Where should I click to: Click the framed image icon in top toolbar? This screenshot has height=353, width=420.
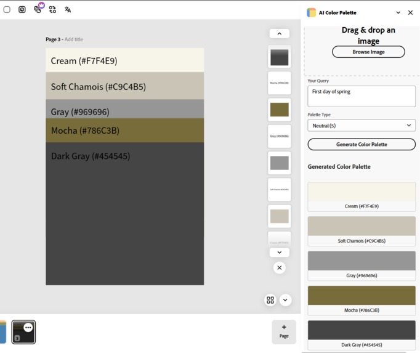coord(22,10)
